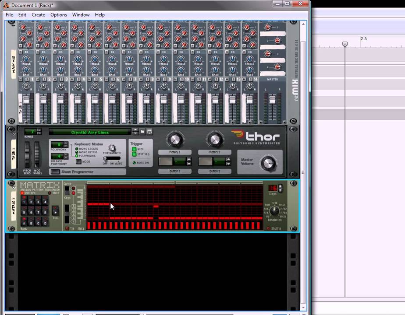This screenshot has width=405, height=315.
Task: Open the Window menu
Action: pos(81,15)
